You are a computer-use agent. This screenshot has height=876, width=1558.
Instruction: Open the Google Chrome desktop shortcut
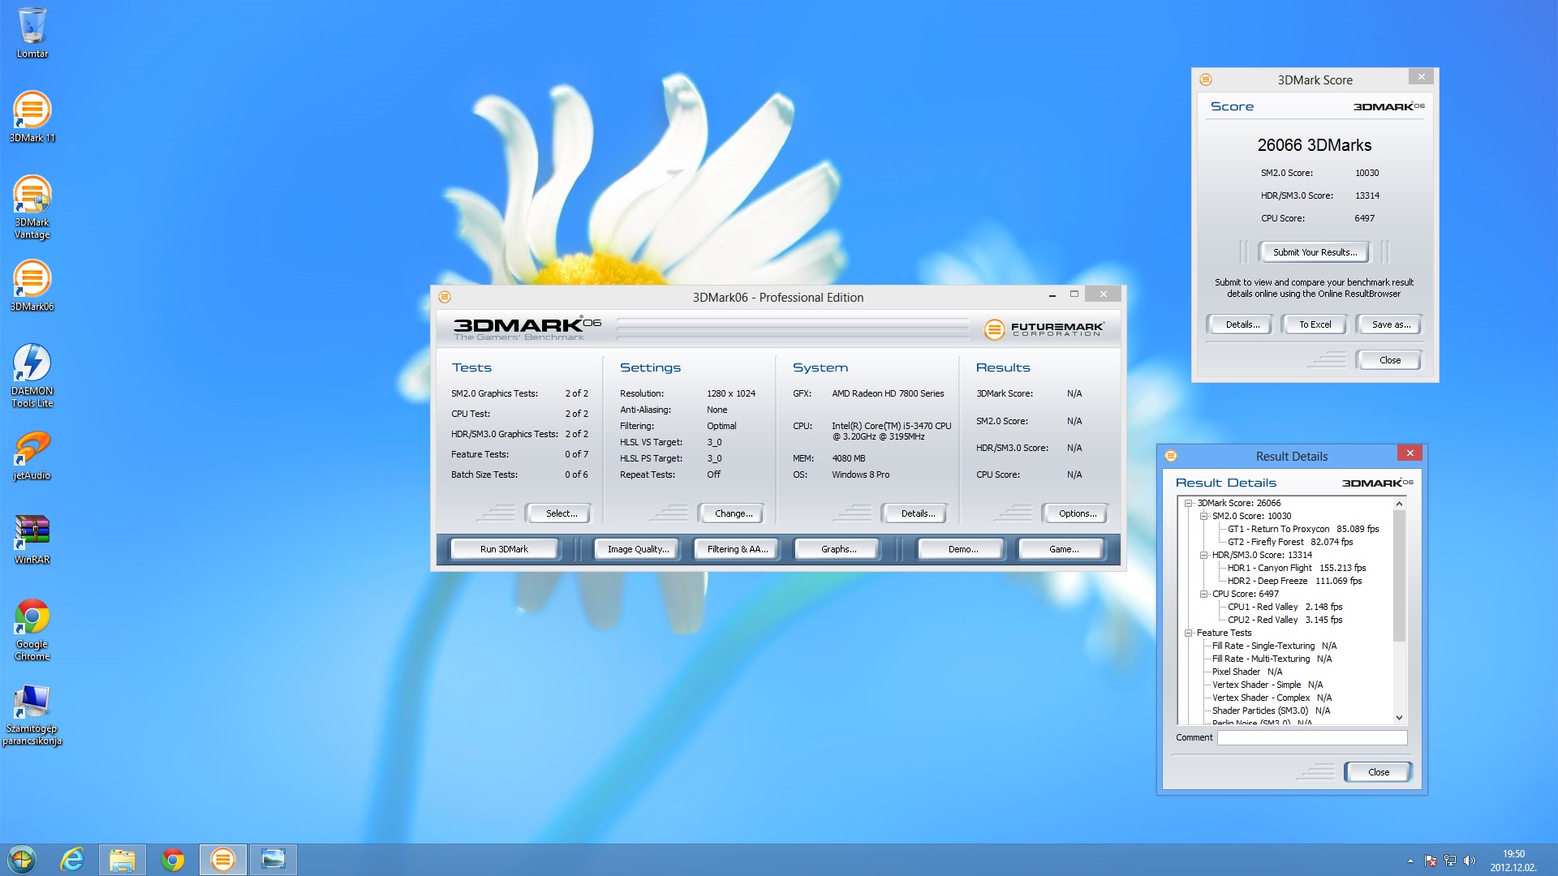pos(32,629)
